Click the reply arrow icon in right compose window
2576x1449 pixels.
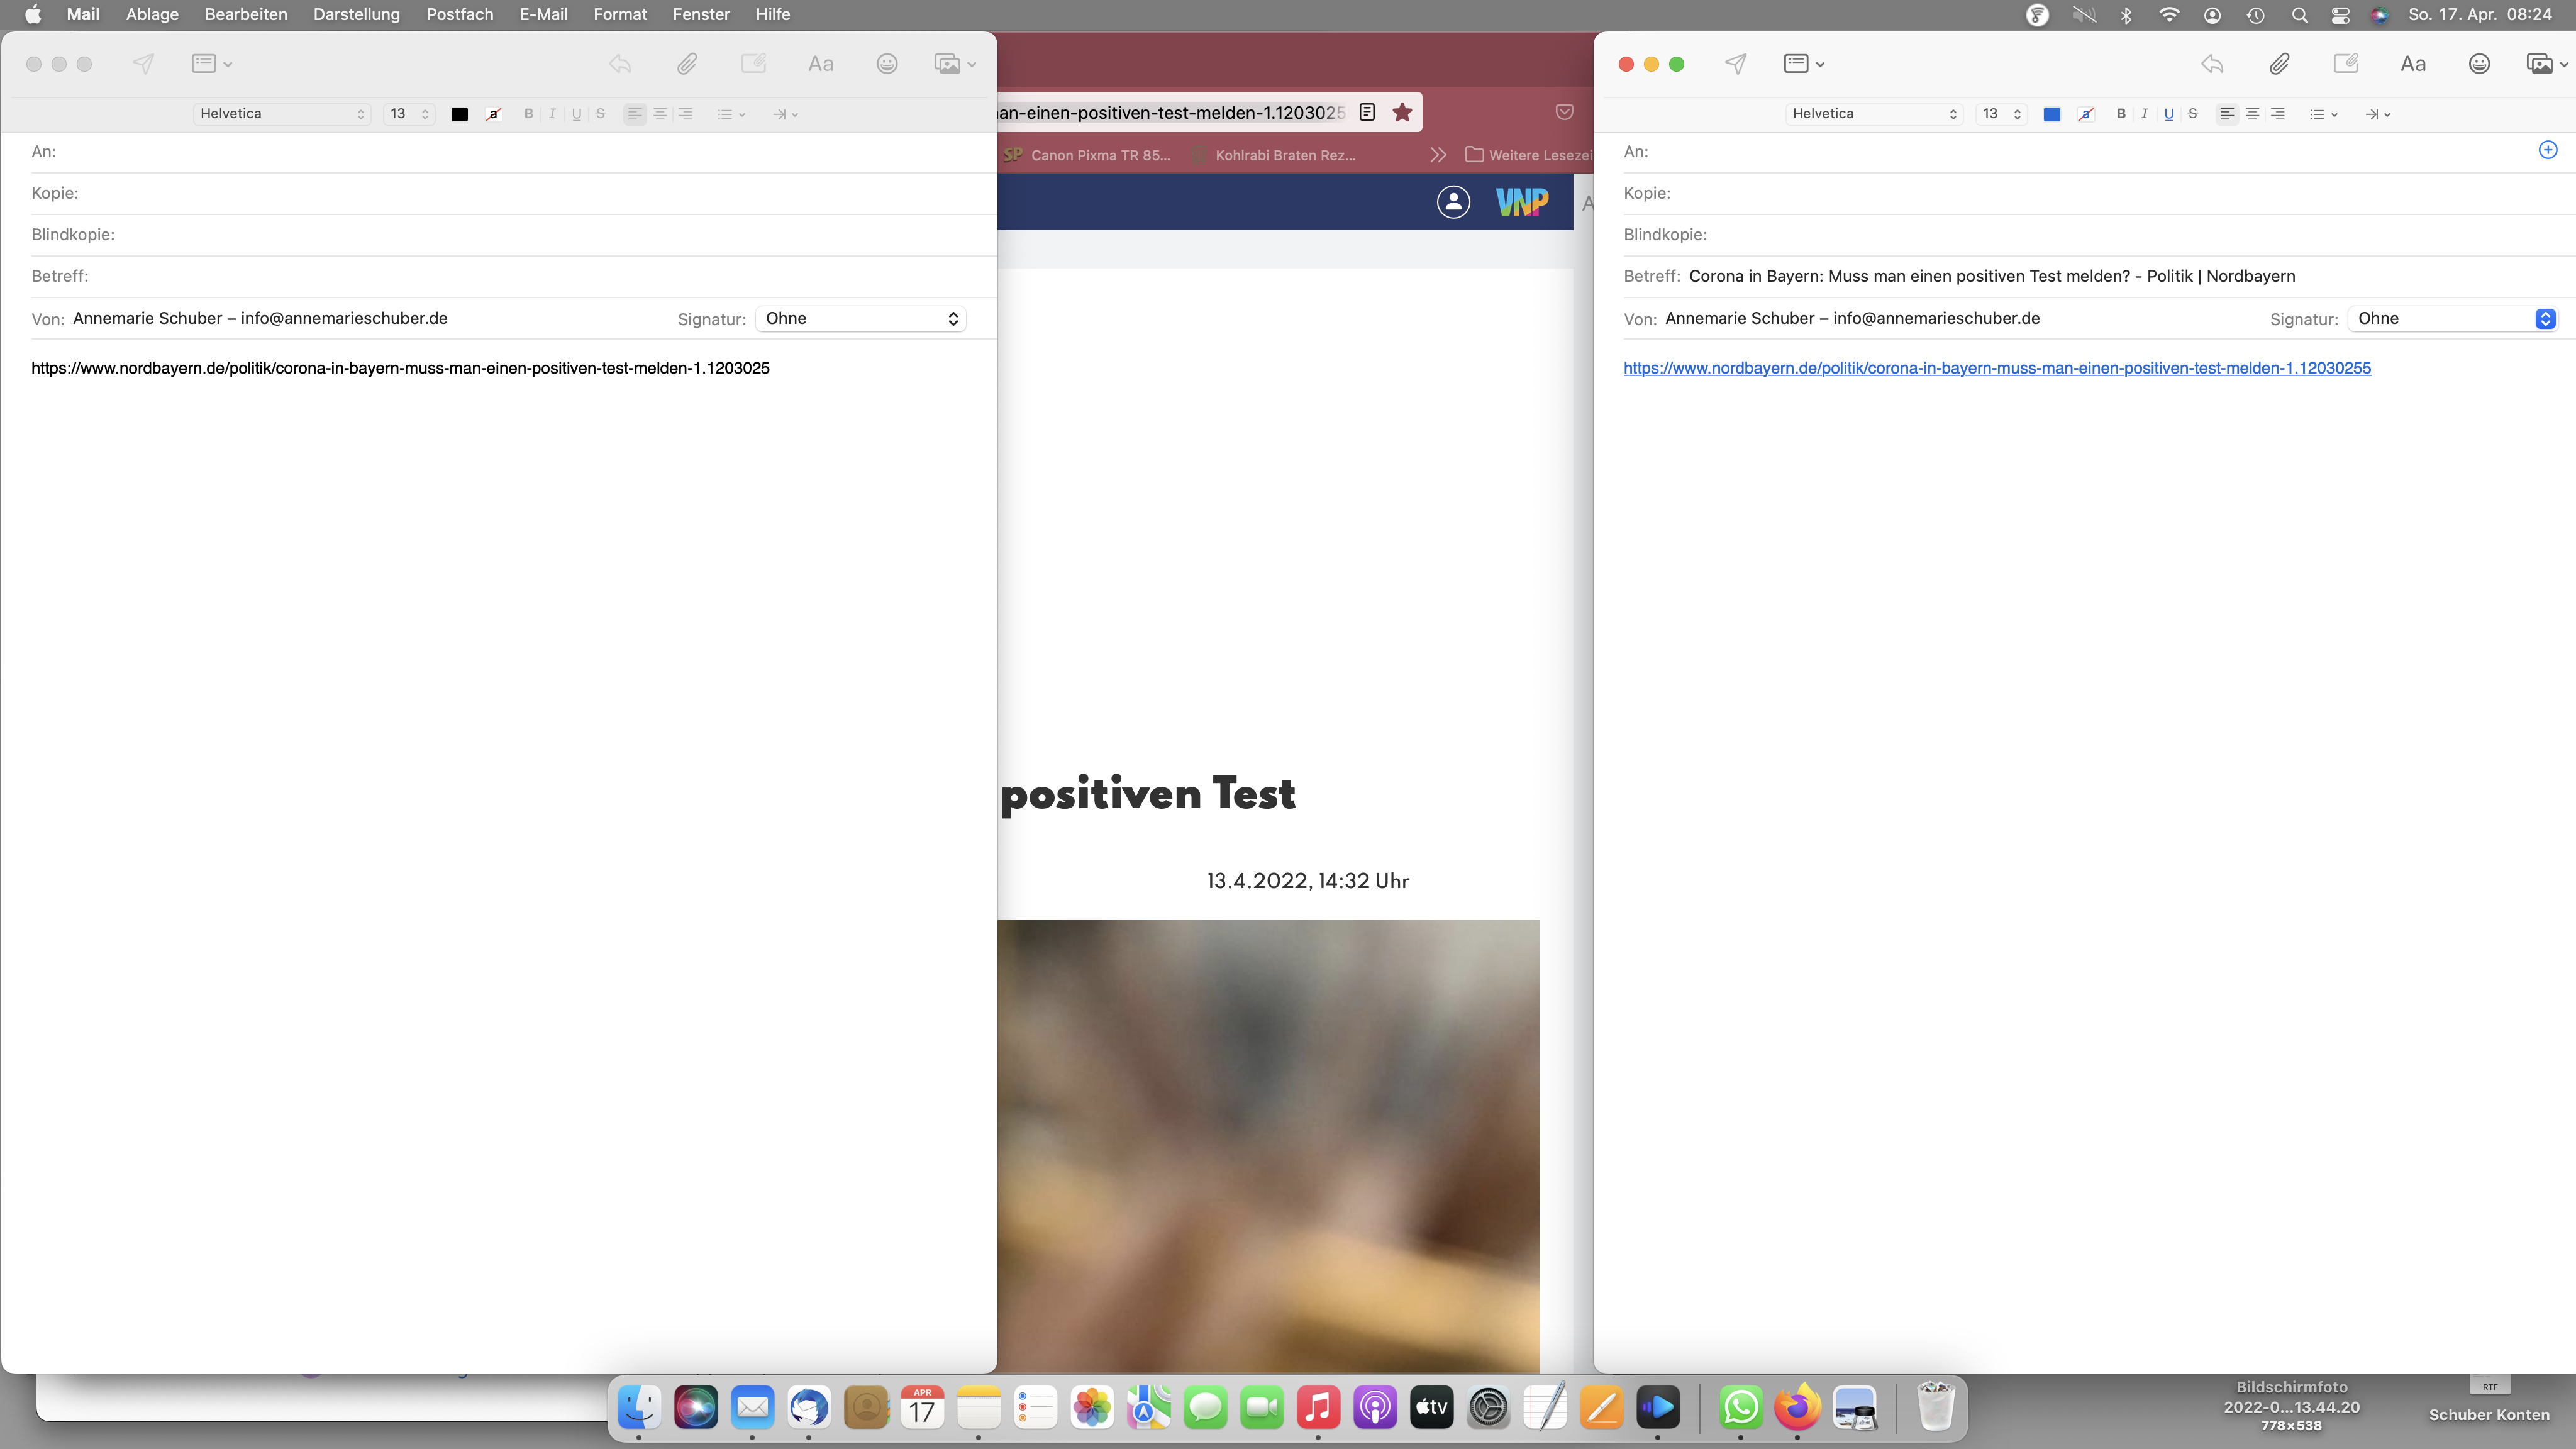tap(2212, 64)
